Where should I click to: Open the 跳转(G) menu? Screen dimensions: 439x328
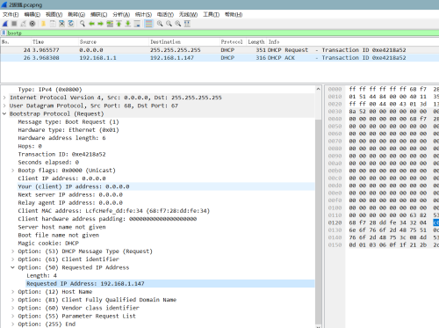coord(76,14)
